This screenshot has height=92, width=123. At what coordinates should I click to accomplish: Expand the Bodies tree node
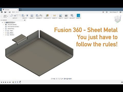[x=4, y=33]
